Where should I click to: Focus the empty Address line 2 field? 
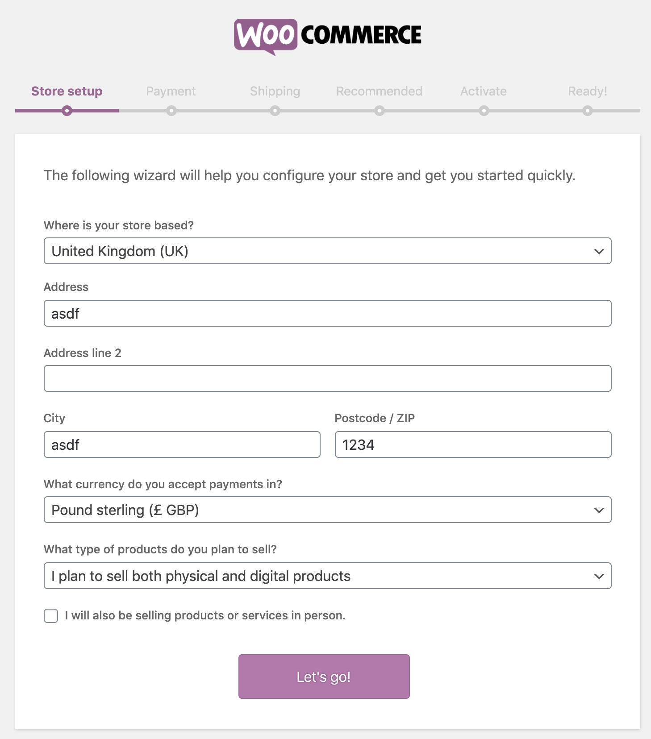click(327, 378)
